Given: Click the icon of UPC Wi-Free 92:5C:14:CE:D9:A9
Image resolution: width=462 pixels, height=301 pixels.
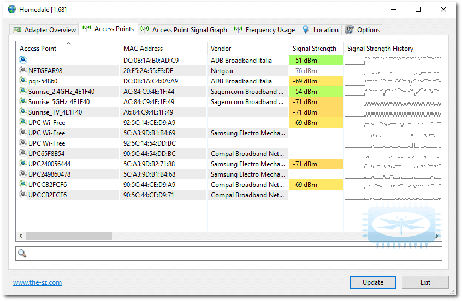Looking at the screenshot, I should pyautogui.click(x=23, y=122).
